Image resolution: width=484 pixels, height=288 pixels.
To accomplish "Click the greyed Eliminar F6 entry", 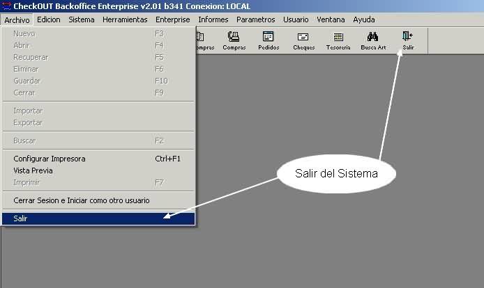I will pos(98,69).
